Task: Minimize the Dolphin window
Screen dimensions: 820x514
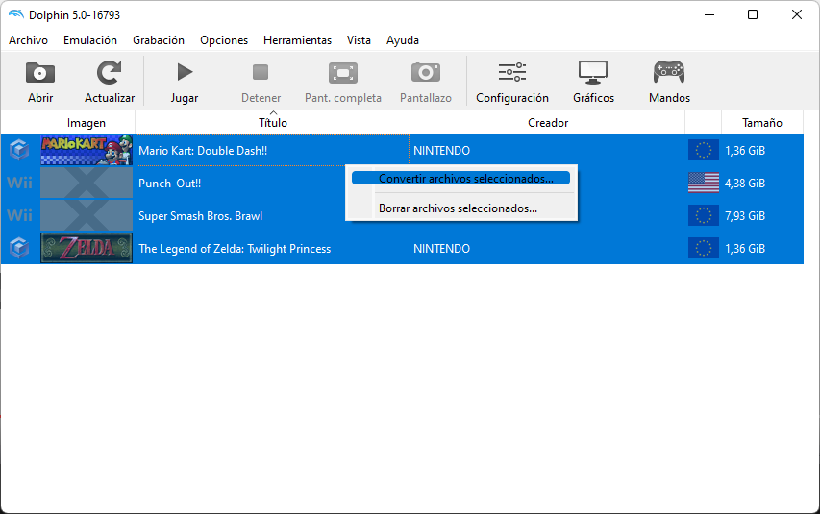Action: 709,14
